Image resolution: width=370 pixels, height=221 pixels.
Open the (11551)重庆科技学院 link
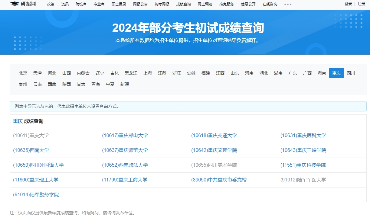(x=303, y=165)
